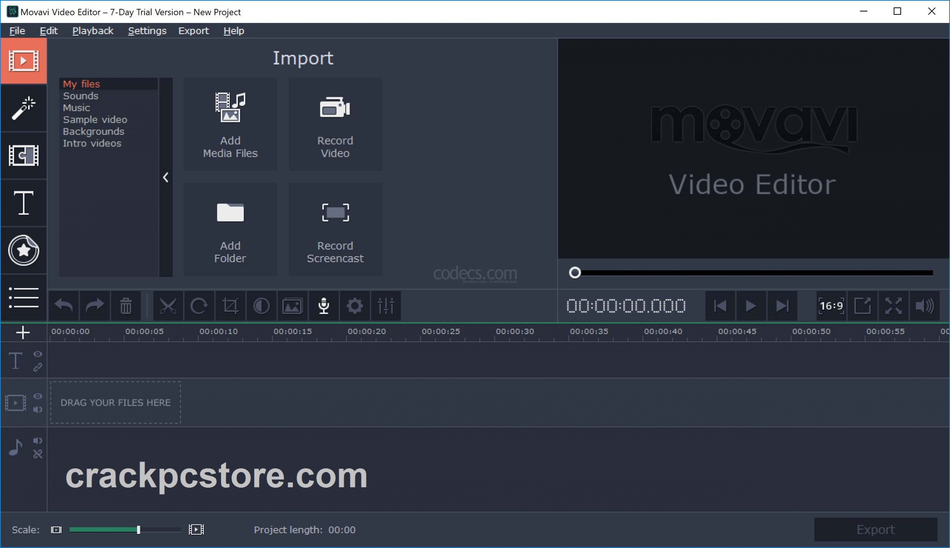Open the Color adjustments icon
This screenshot has height=548, width=950.
[261, 306]
